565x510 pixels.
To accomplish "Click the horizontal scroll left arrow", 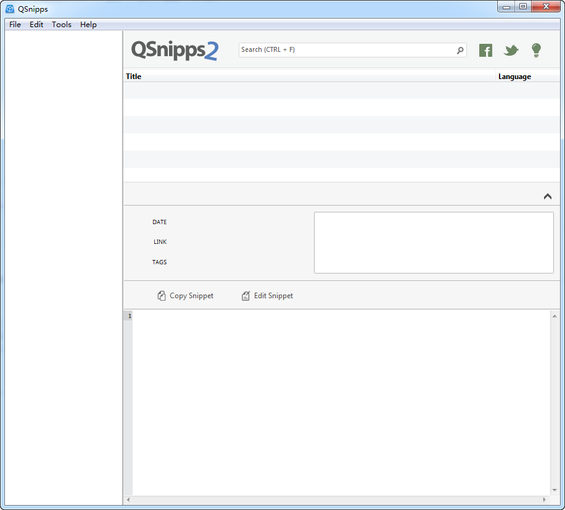I will (x=128, y=500).
